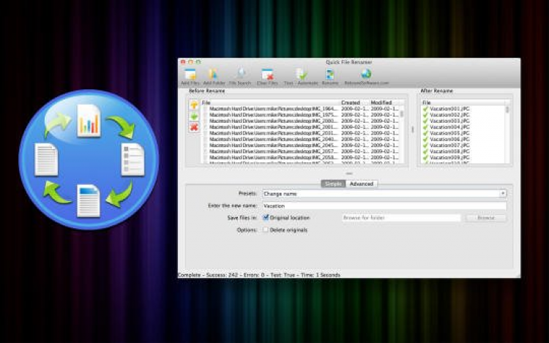Image resolution: width=549 pixels, height=343 pixels.
Task: Click the new name field containing 'Vacation'
Action: click(x=384, y=206)
